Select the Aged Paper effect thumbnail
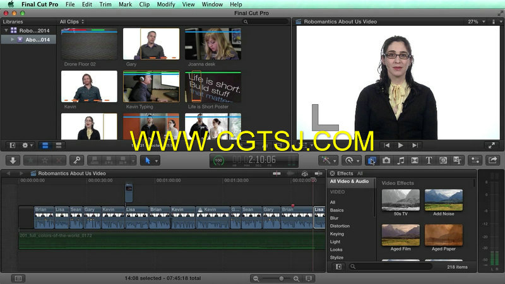 click(x=444, y=235)
